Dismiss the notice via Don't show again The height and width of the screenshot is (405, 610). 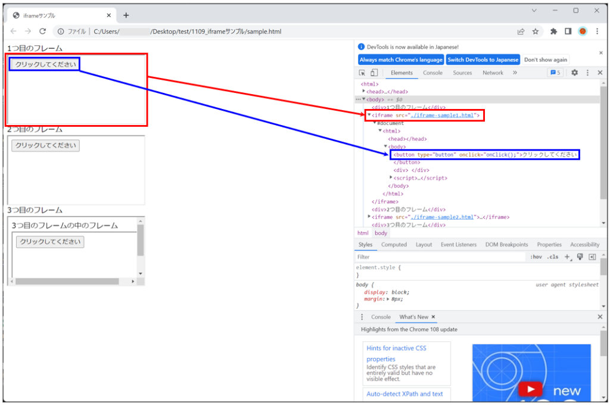point(545,59)
